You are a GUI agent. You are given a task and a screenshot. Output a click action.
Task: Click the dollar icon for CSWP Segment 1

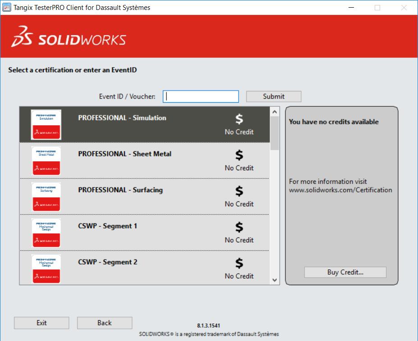pos(239,227)
